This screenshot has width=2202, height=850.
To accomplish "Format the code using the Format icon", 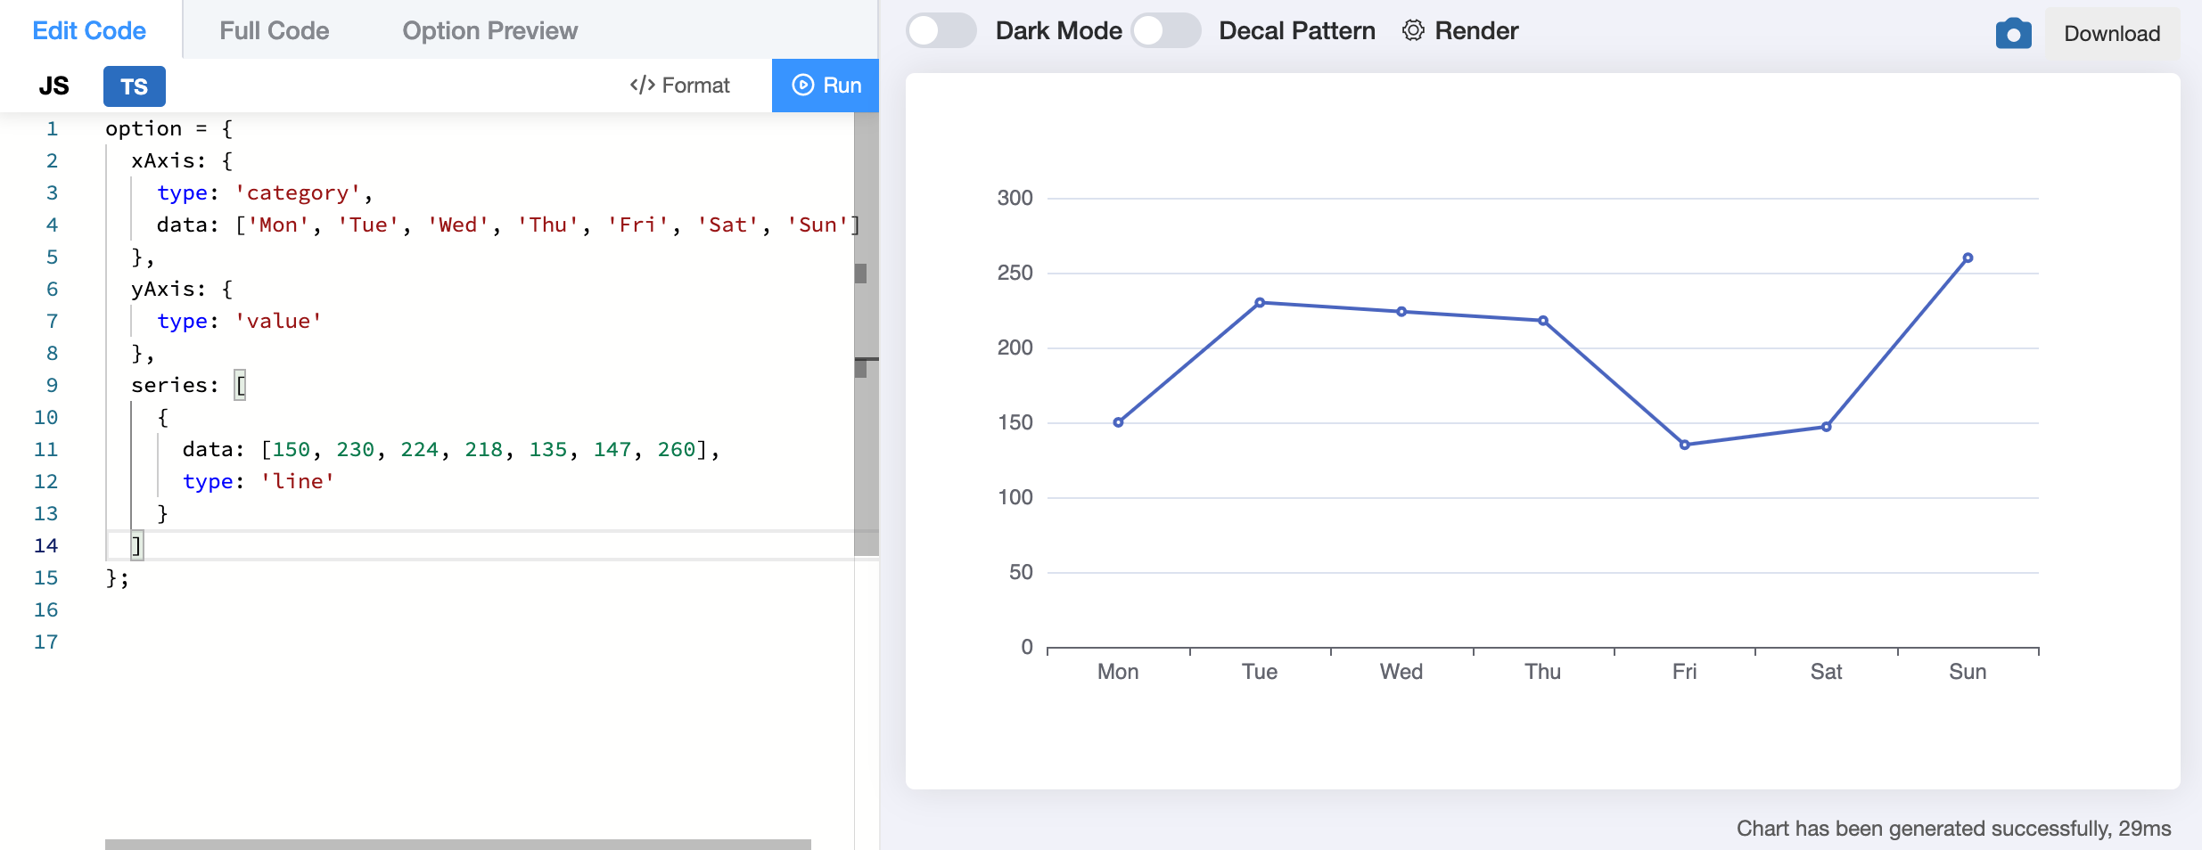I will pos(642,85).
